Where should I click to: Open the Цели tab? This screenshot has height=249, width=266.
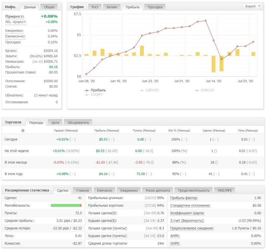pos(55,123)
